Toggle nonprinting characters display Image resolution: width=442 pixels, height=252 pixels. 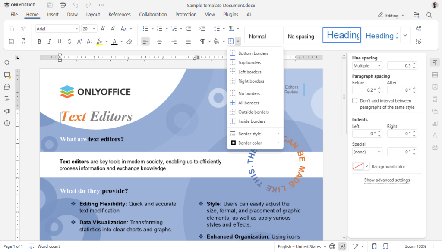click(203, 41)
